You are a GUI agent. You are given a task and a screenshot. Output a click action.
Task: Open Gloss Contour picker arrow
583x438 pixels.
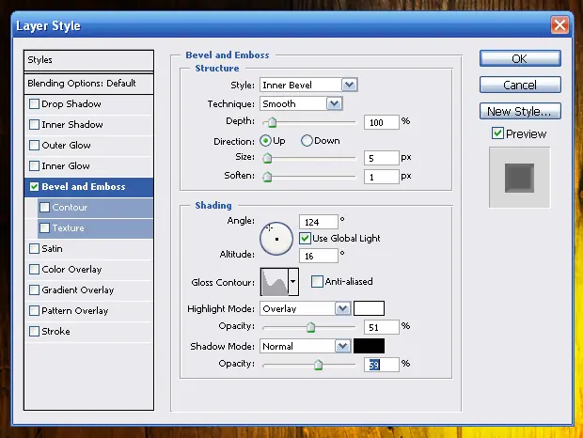click(293, 281)
